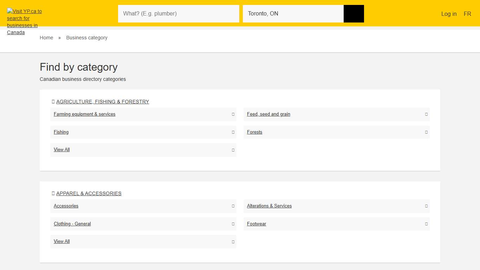Click the Toronto, ON location field
The height and width of the screenshot is (270, 480).
(293, 14)
